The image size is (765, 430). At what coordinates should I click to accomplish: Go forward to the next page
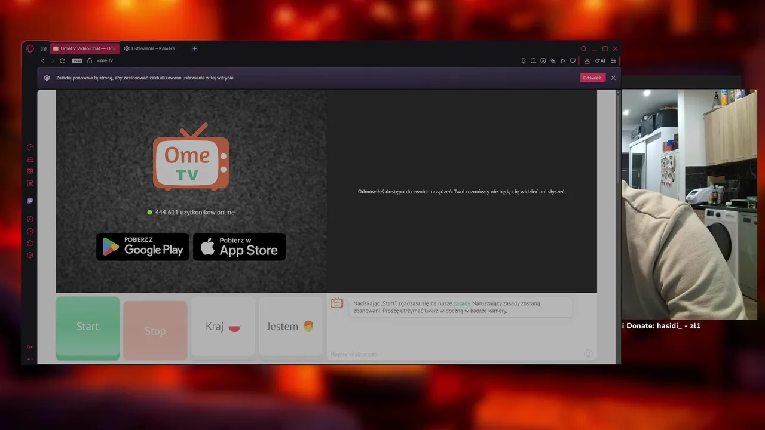click(x=53, y=60)
